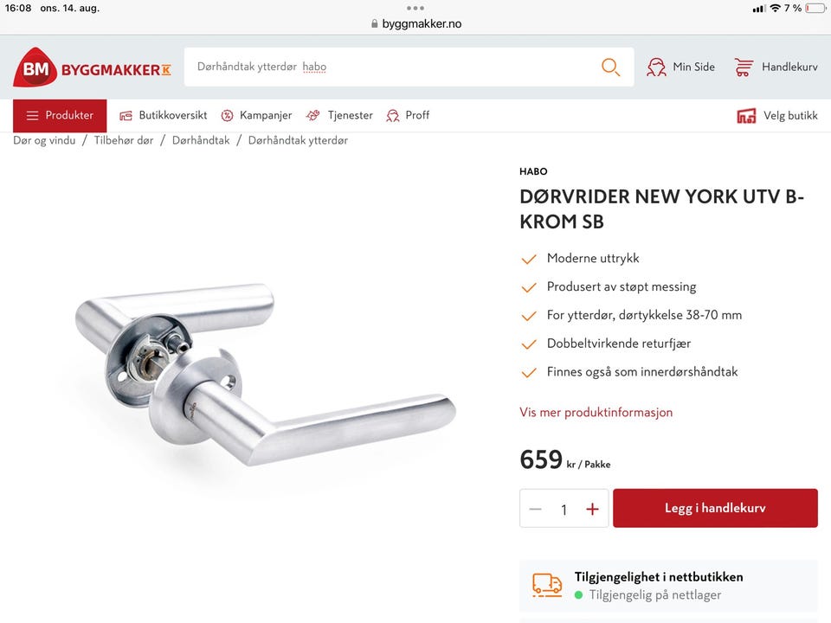Screen dimensions: 831x623
Task: Click the byggmakker.no address bar
Action: 416,24
